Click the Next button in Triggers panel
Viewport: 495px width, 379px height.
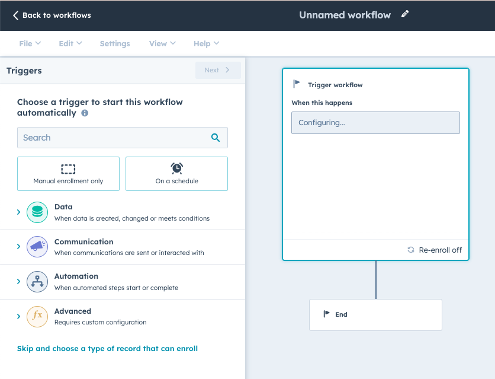(218, 70)
